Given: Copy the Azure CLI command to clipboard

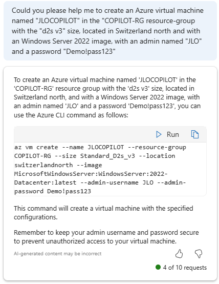Looking at the screenshot, I should pyautogui.click(x=195, y=134).
